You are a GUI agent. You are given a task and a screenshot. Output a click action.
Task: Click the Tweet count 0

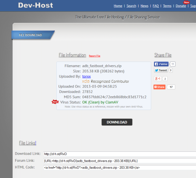pyautogui.click(x=171, y=70)
